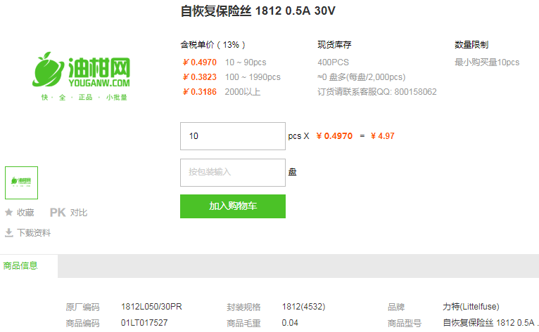
Task: Open the 商品信息 tab
Action: coord(20,266)
